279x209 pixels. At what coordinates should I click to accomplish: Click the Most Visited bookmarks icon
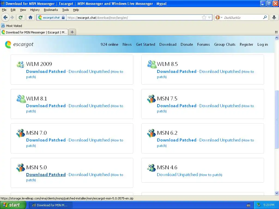(x=3, y=26)
